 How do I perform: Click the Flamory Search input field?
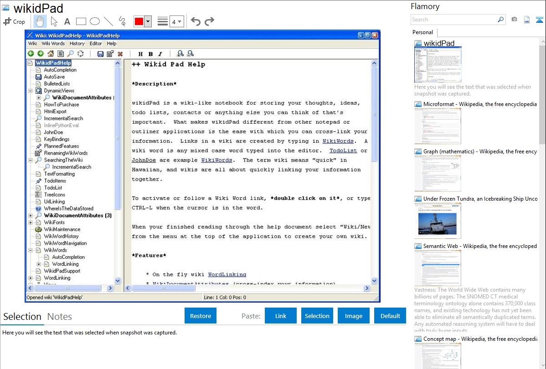pos(454,20)
